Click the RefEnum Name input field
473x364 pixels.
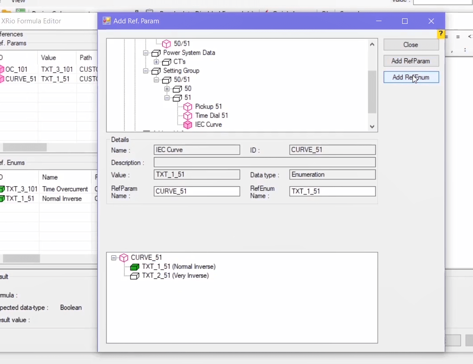point(332,192)
